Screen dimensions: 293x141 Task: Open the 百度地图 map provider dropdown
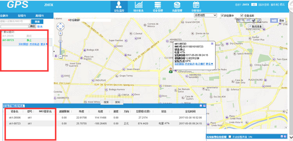[205, 15]
